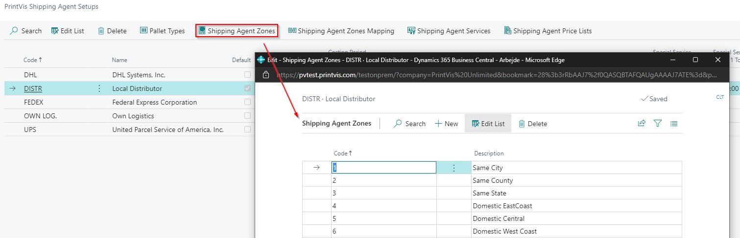Image resolution: width=740 pixels, height=238 pixels.
Task: Open Shipping Agent Zones Mapping
Action: coord(341,31)
